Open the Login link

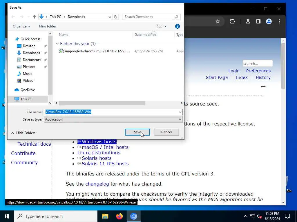pos(234,71)
